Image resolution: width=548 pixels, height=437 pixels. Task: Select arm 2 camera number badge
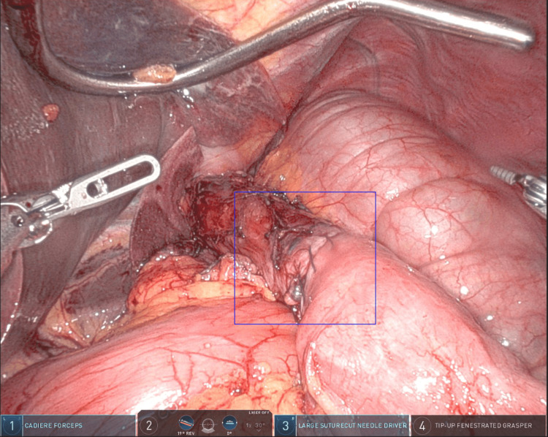click(149, 425)
